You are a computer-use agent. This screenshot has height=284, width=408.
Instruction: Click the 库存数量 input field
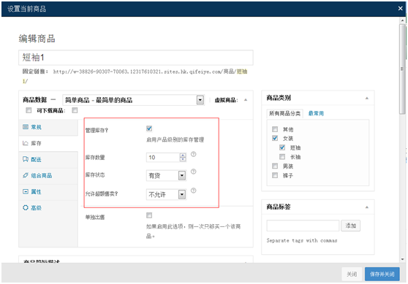click(163, 157)
